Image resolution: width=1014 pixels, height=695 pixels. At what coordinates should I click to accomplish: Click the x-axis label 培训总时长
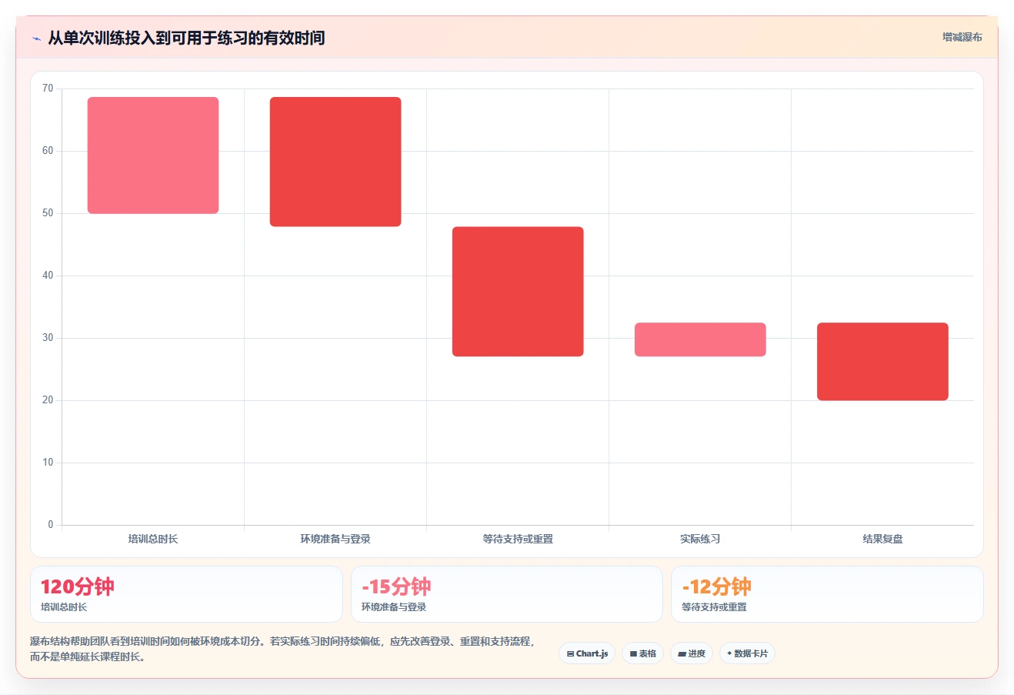(x=153, y=539)
